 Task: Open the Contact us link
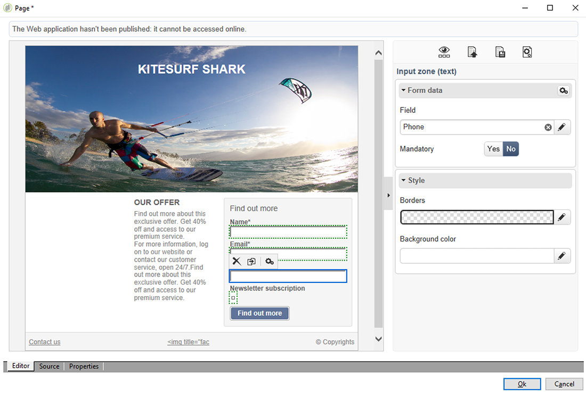tap(44, 342)
